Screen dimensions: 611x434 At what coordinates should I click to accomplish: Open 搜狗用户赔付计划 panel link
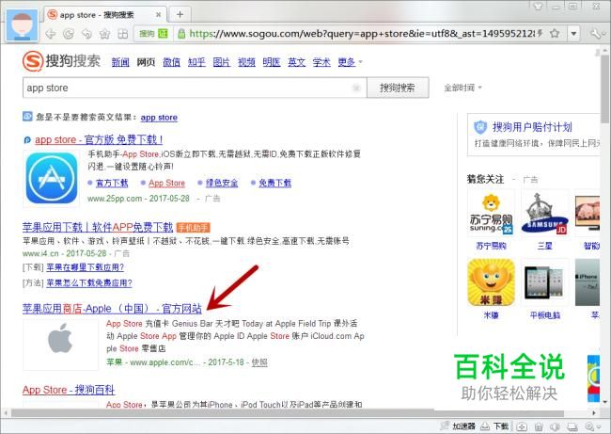coord(532,127)
